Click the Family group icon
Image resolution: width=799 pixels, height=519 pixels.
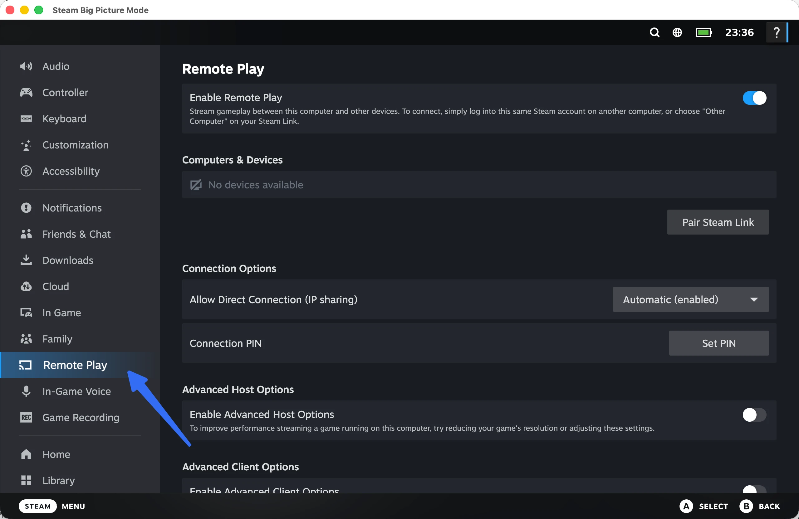coord(26,339)
